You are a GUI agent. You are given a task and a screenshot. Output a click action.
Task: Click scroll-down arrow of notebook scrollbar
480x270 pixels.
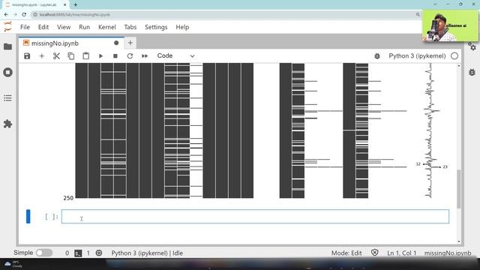pos(458,241)
